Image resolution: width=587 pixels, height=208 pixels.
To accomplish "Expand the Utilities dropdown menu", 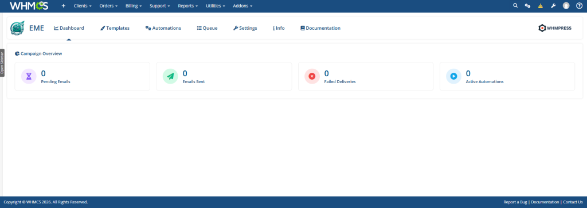I will 216,6.
